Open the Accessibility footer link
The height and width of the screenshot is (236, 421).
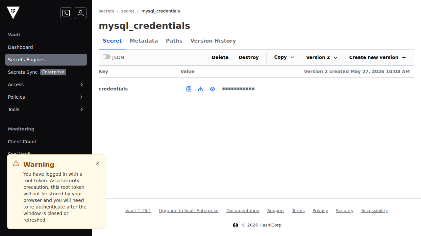click(x=375, y=211)
